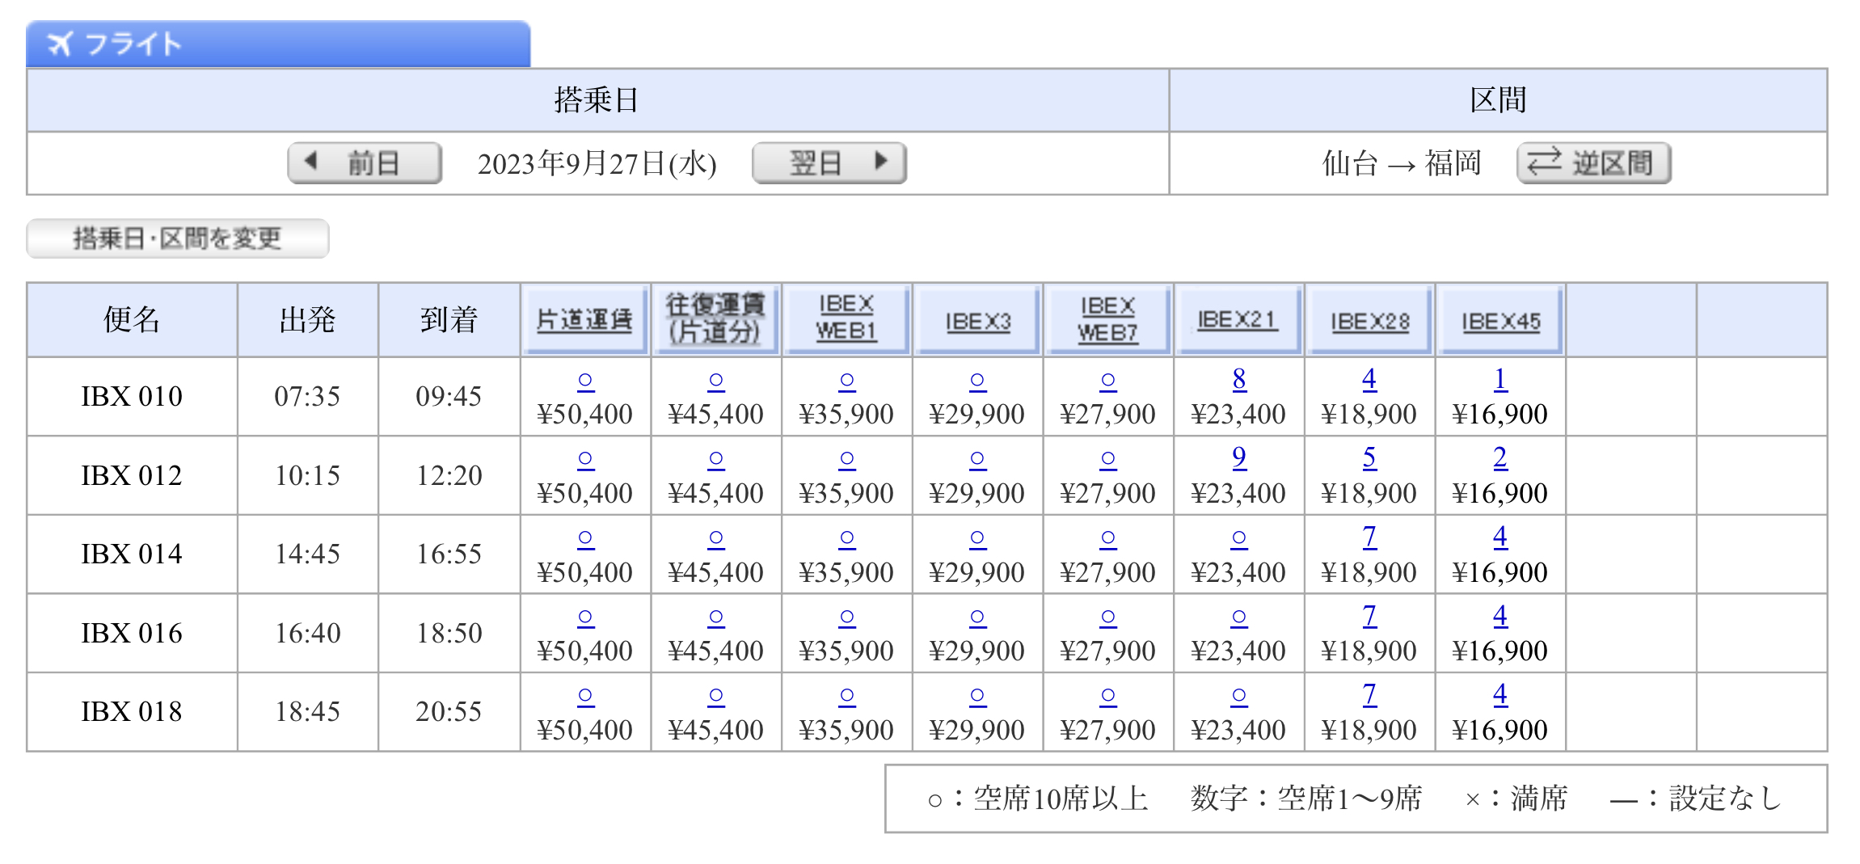1860x864 pixels.
Task: Select IBX 018 片道運賃 circle
Action: click(x=585, y=696)
